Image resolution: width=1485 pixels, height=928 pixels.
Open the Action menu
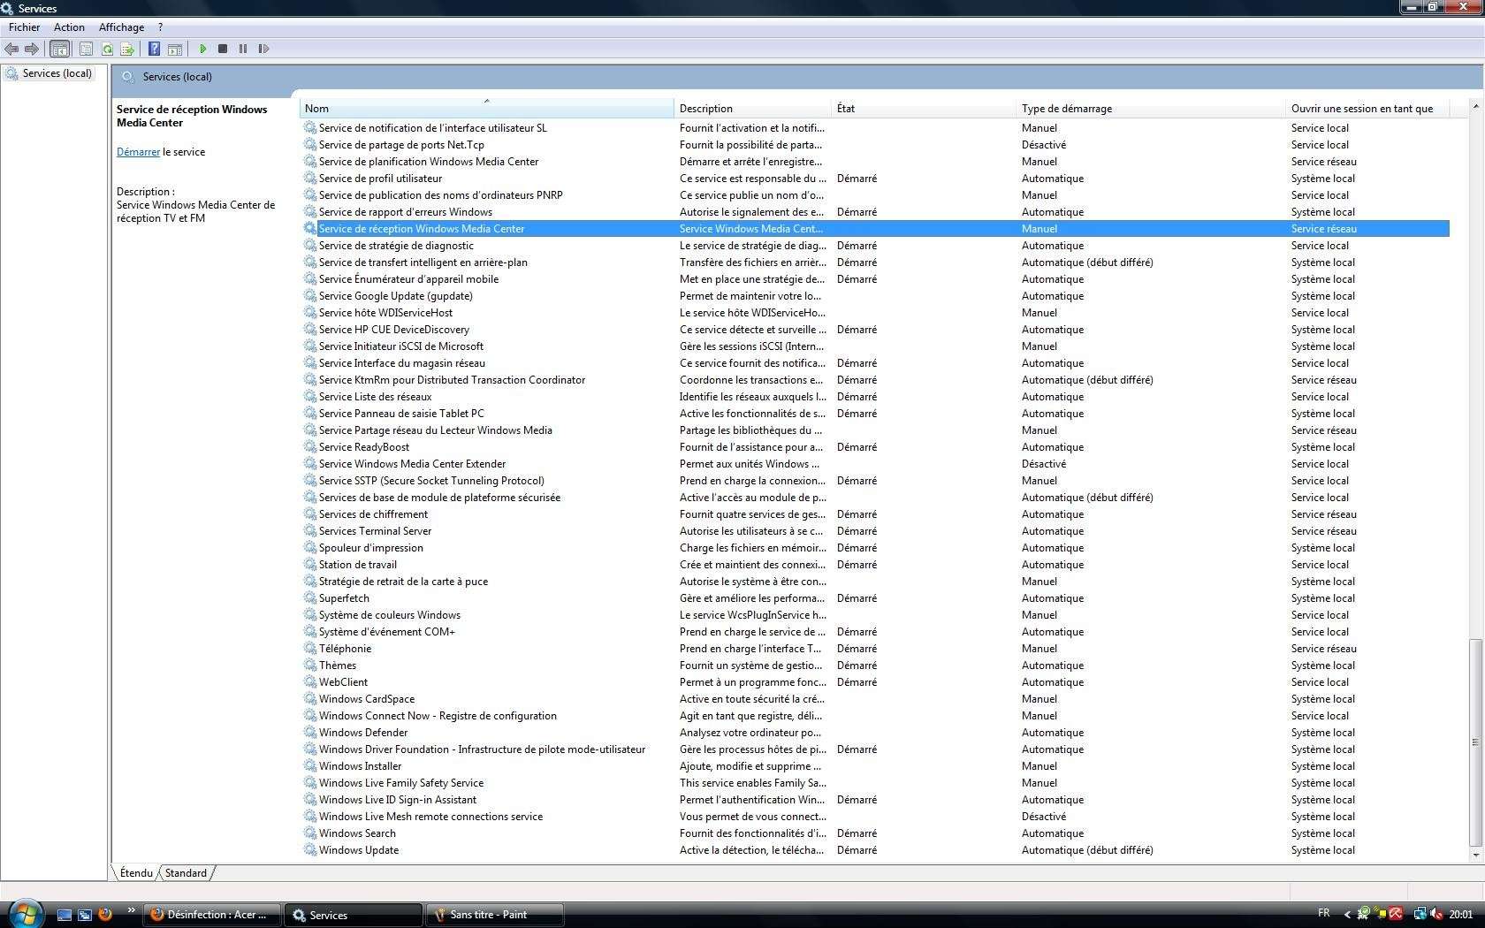pyautogui.click(x=69, y=27)
